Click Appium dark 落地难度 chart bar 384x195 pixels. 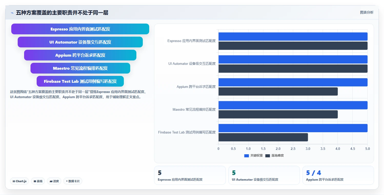[278, 91]
